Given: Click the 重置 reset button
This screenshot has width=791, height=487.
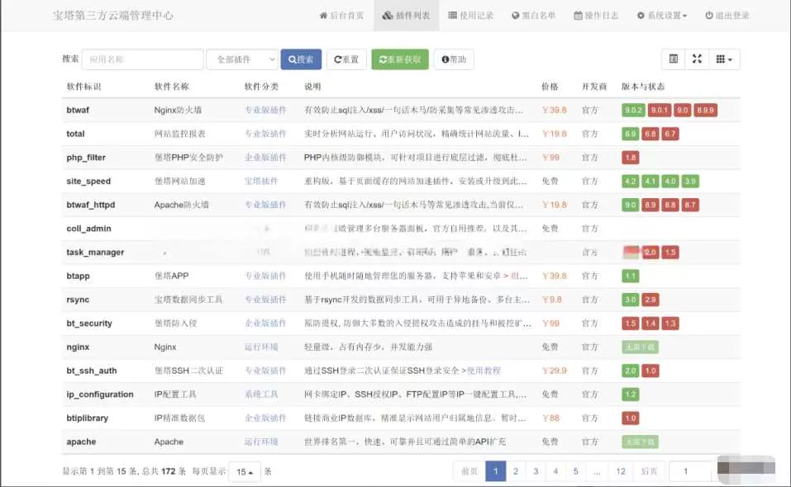Looking at the screenshot, I should click(346, 59).
